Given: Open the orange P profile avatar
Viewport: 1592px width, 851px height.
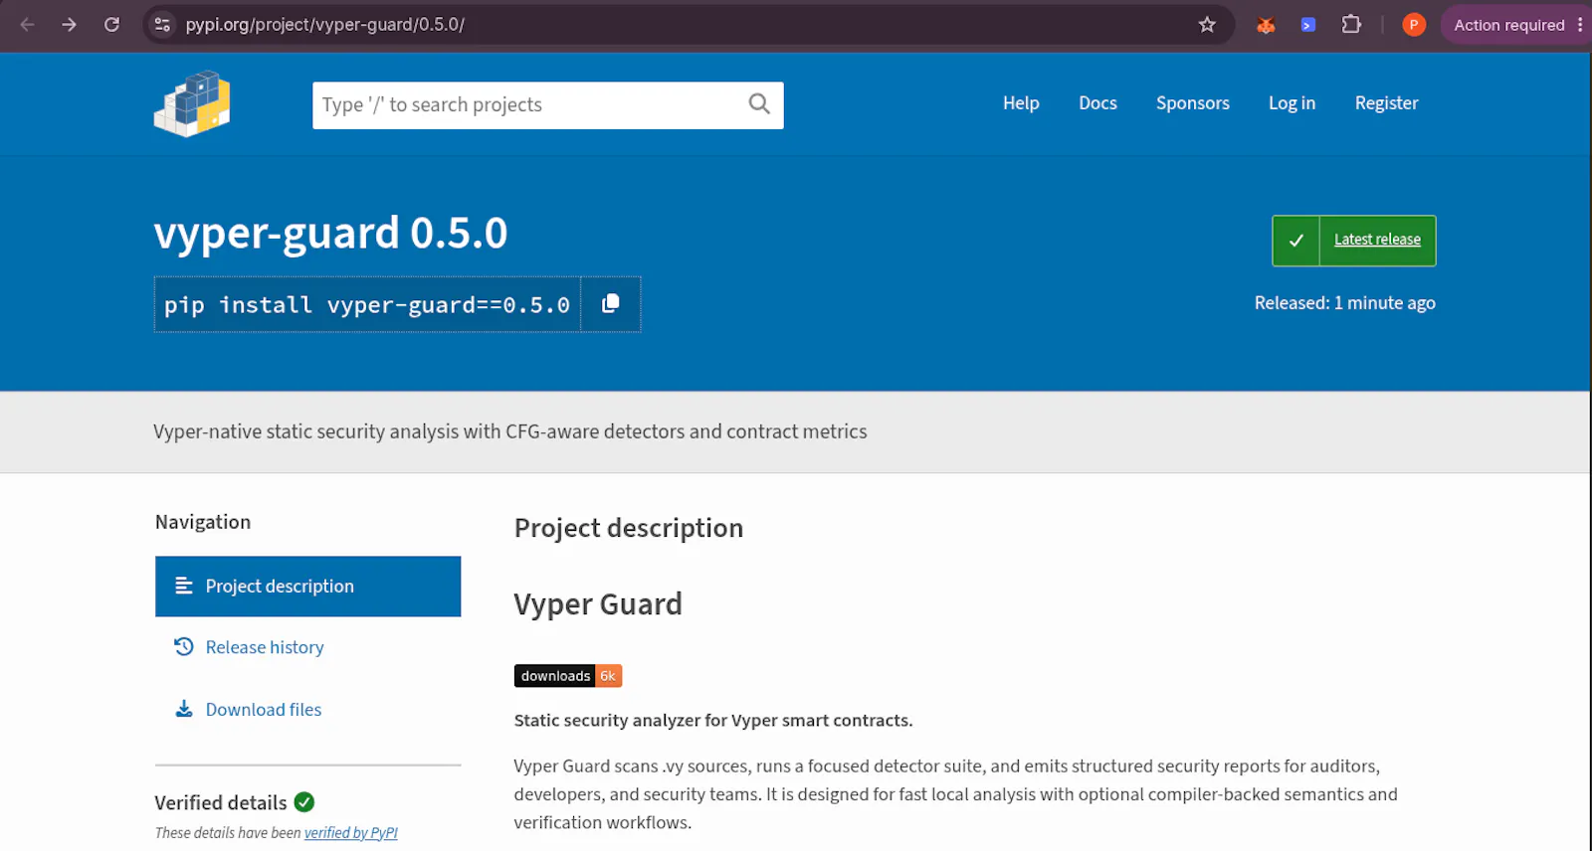Looking at the screenshot, I should (x=1413, y=25).
